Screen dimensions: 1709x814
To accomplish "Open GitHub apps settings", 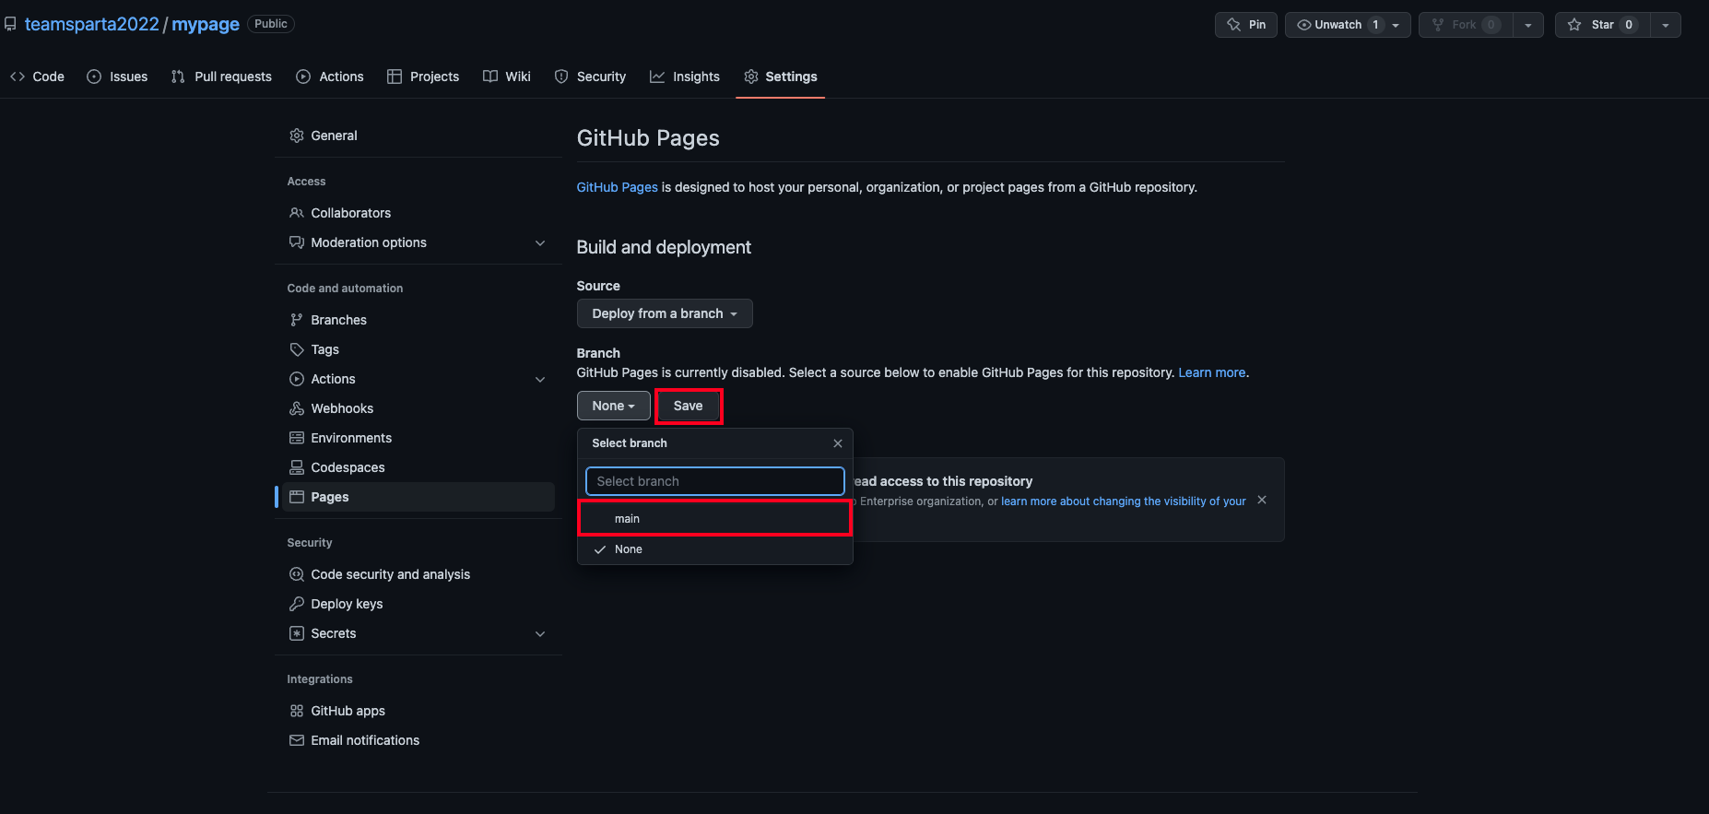I will pos(418,711).
